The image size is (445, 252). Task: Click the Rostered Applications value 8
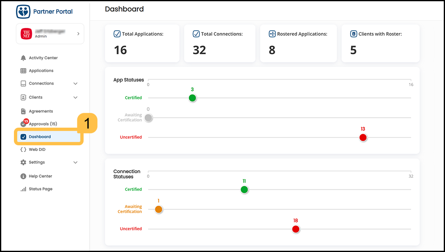pos(272,50)
